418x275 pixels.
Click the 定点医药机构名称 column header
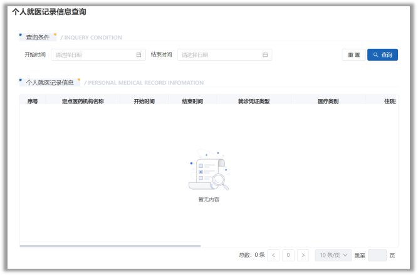tap(83, 101)
